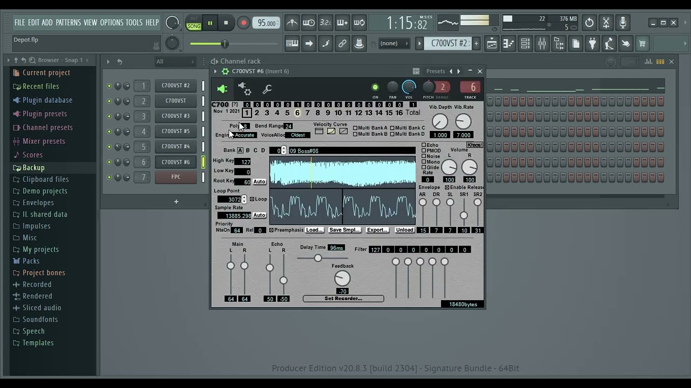Click the Delay Time slider handle

click(318, 258)
